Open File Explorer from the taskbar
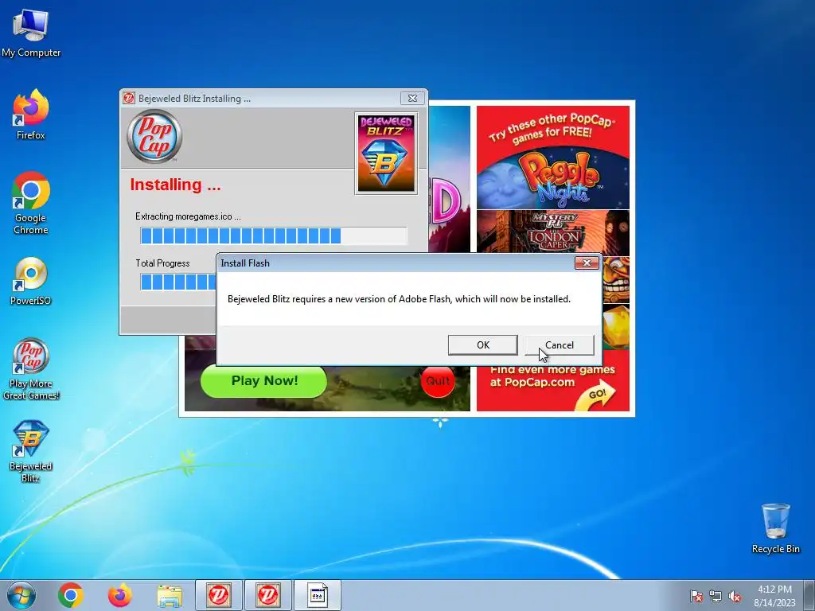 click(170, 596)
